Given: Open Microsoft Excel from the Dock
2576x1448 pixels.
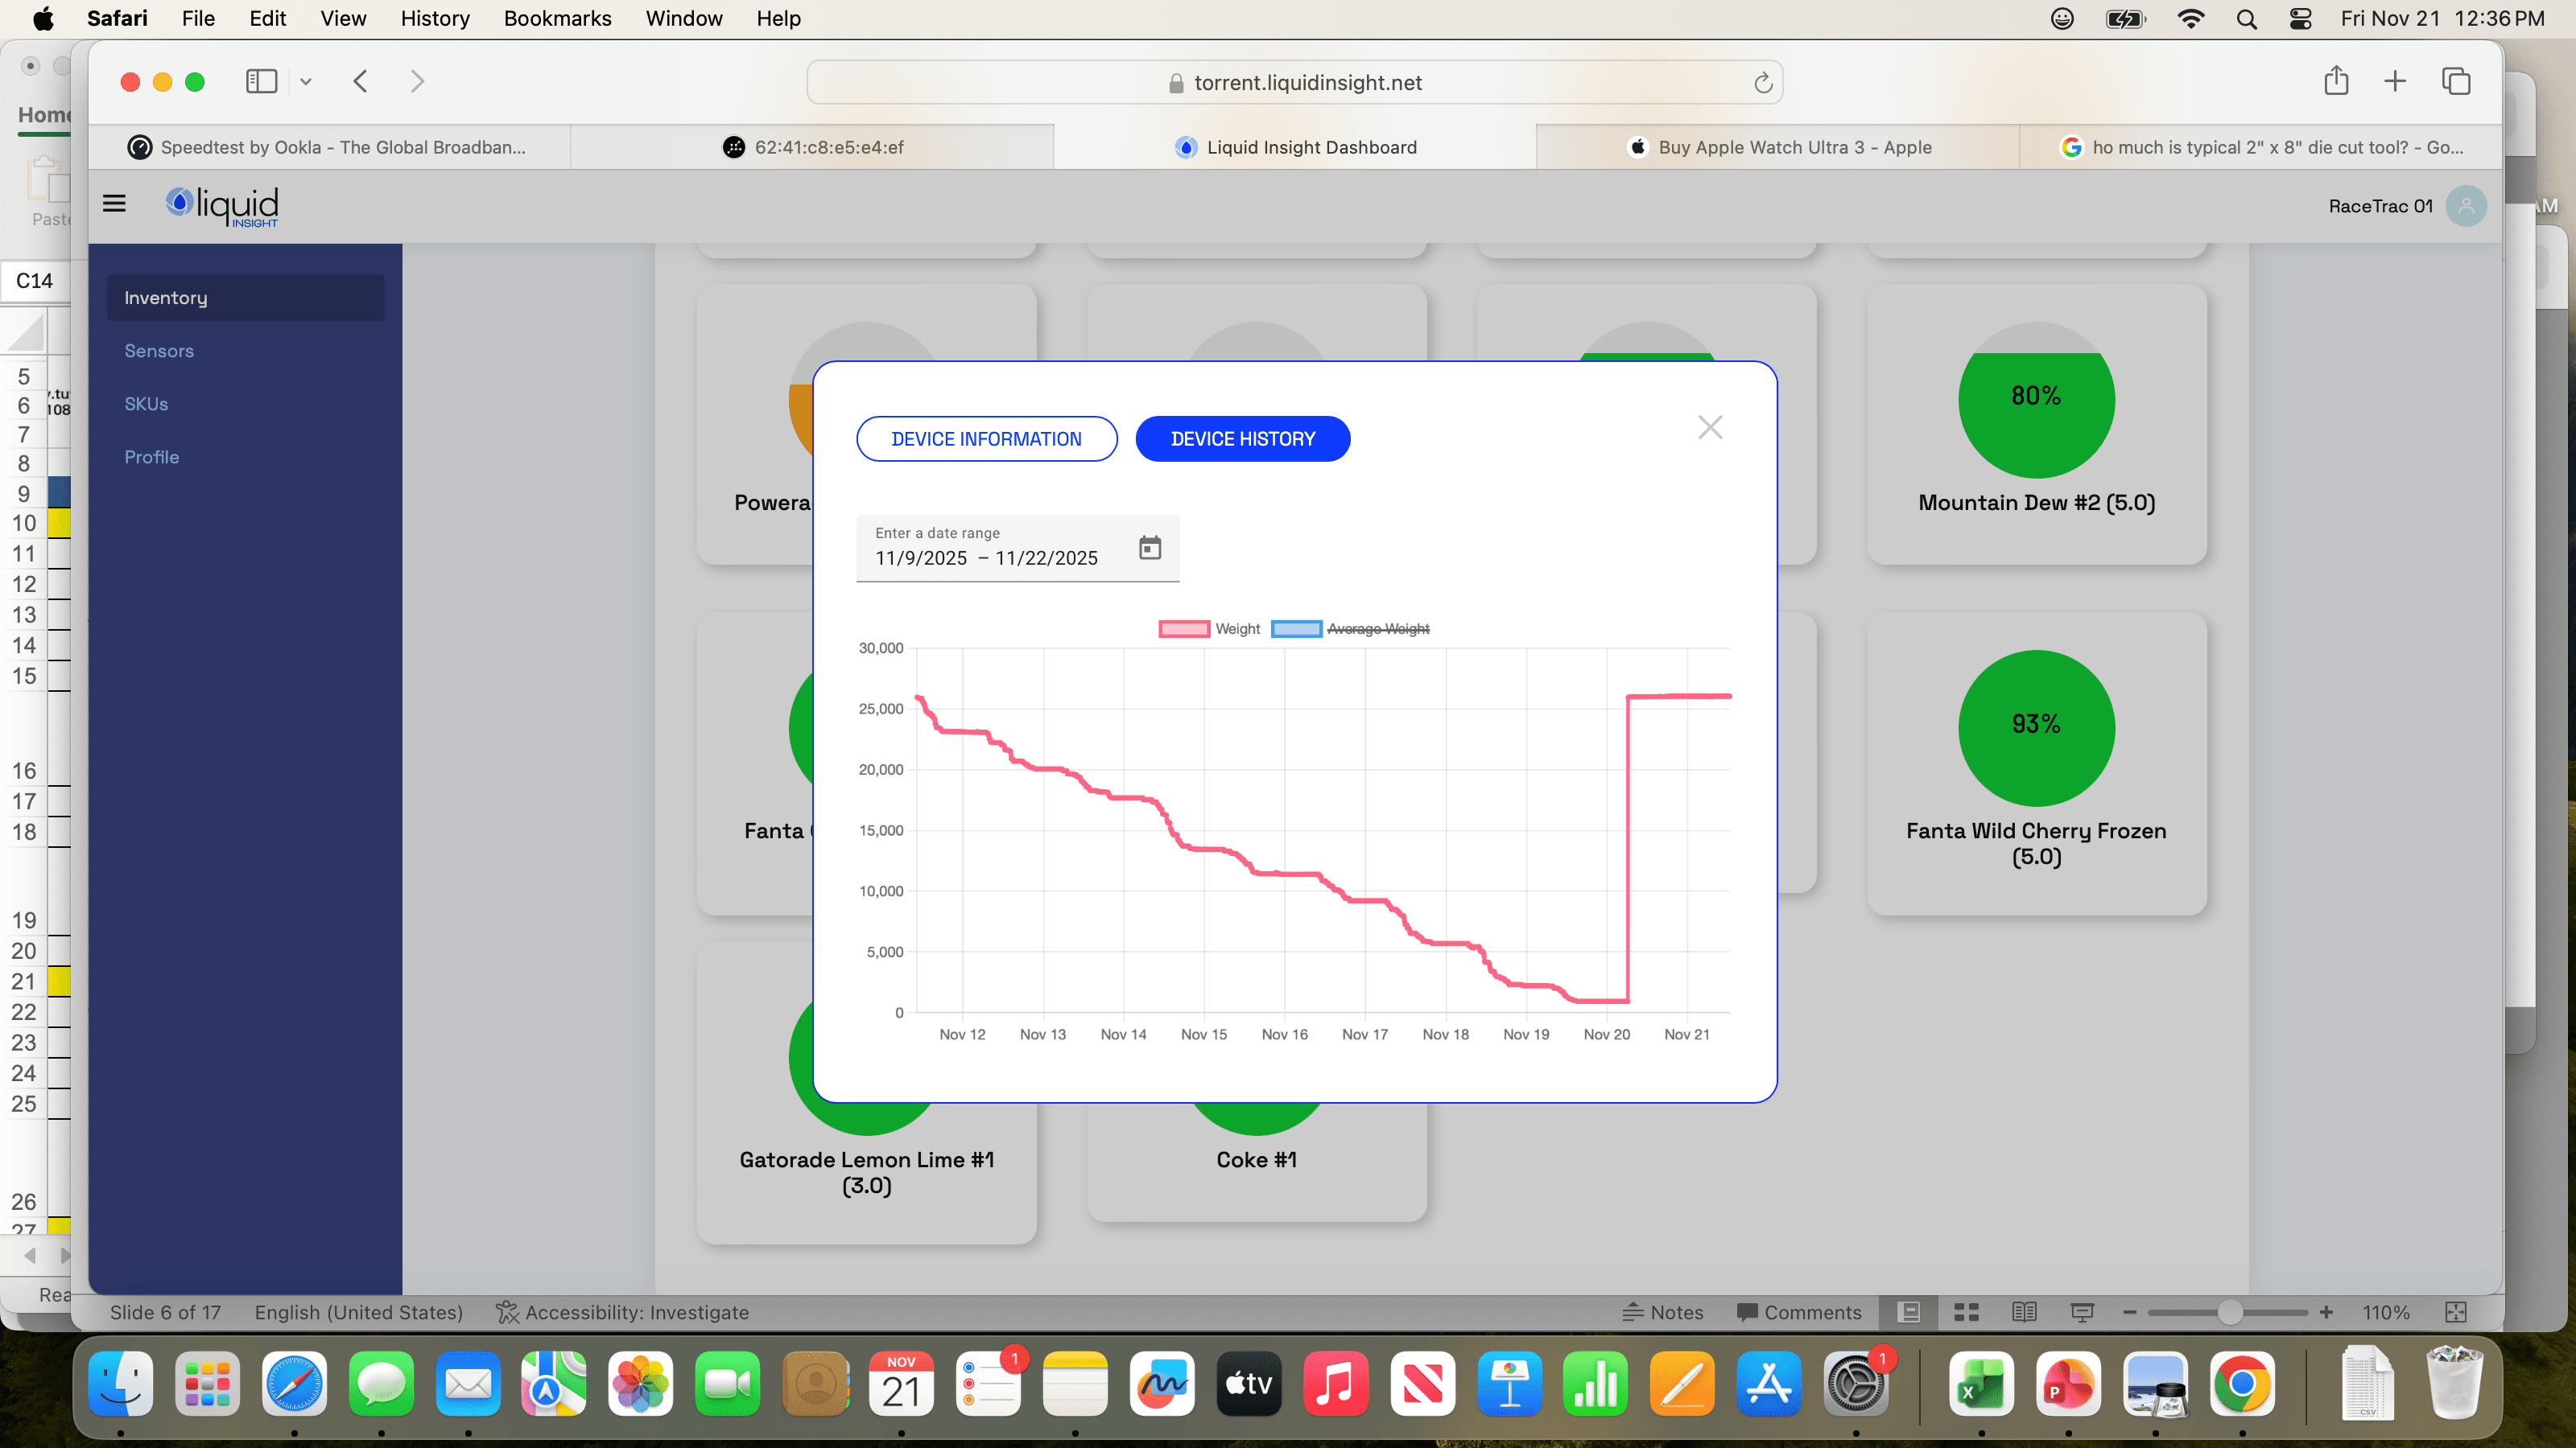Looking at the screenshot, I should [x=1981, y=1384].
